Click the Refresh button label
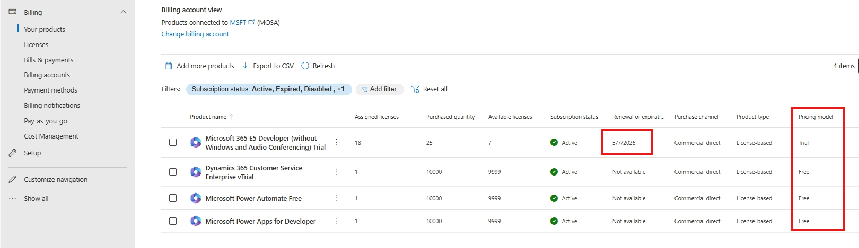This screenshot has width=859, height=248. click(323, 66)
